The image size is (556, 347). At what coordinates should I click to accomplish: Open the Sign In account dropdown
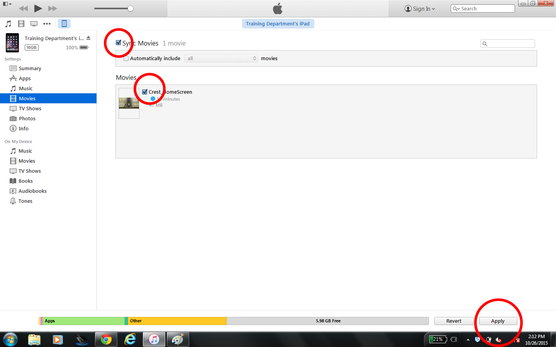pos(420,8)
